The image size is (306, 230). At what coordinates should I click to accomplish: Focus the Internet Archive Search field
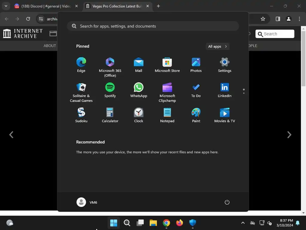(275, 34)
